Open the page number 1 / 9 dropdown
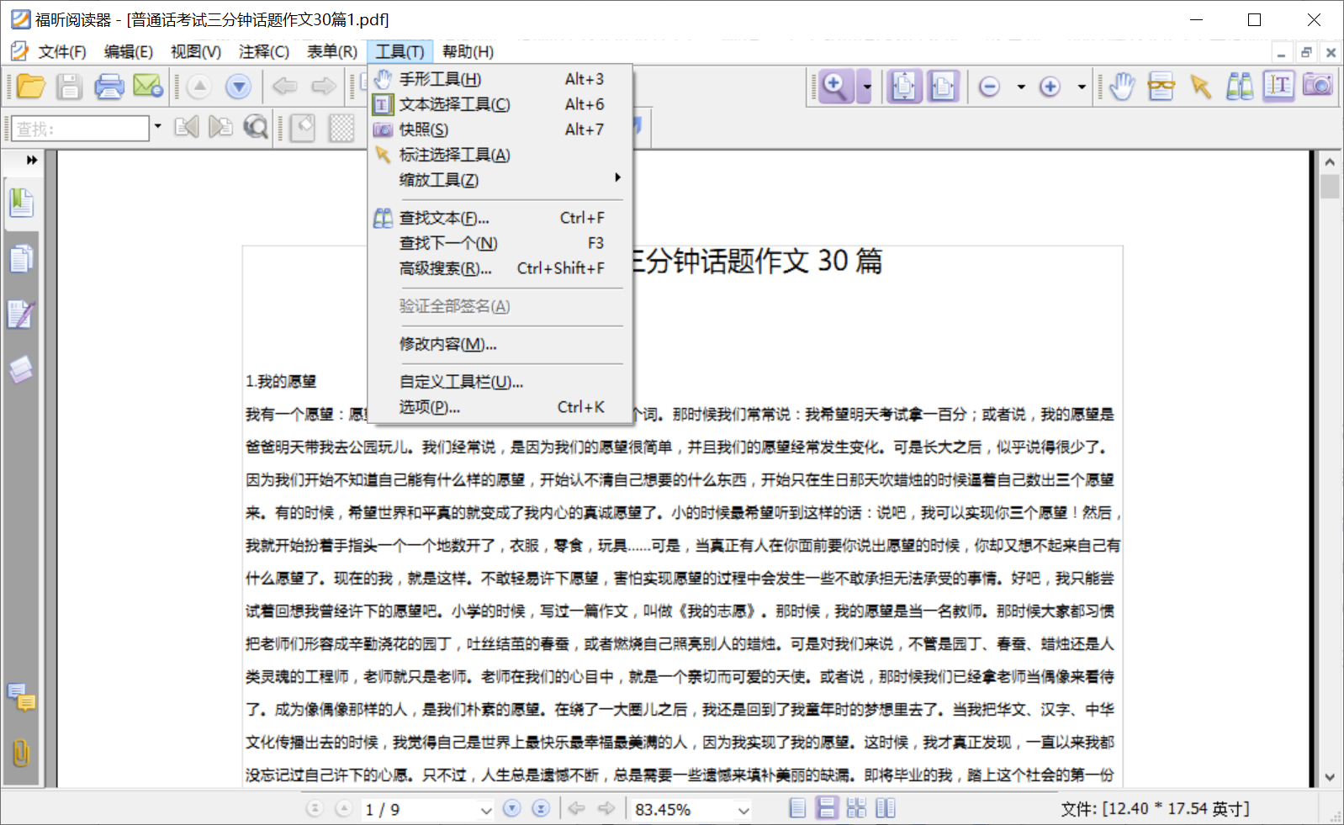Screen dimensions: 1344x825 485,810
